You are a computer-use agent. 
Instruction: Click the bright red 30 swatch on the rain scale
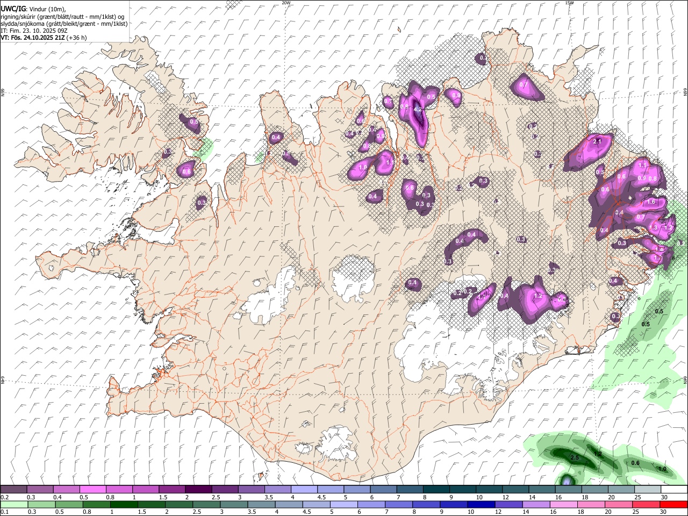click(673, 504)
